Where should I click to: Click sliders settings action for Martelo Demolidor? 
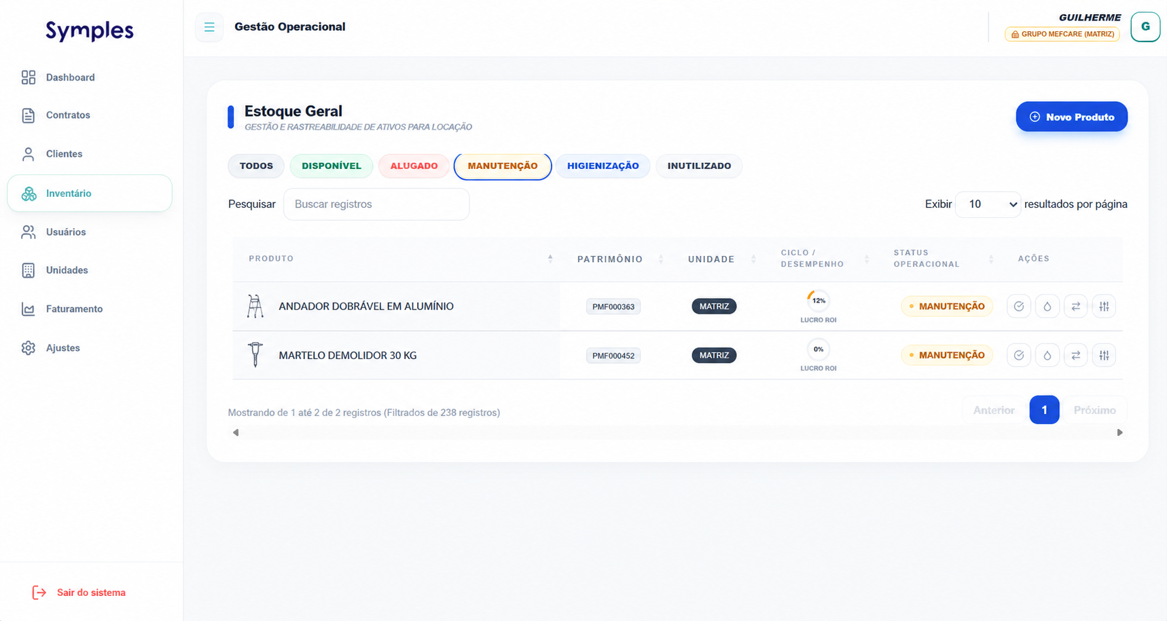pyautogui.click(x=1105, y=356)
